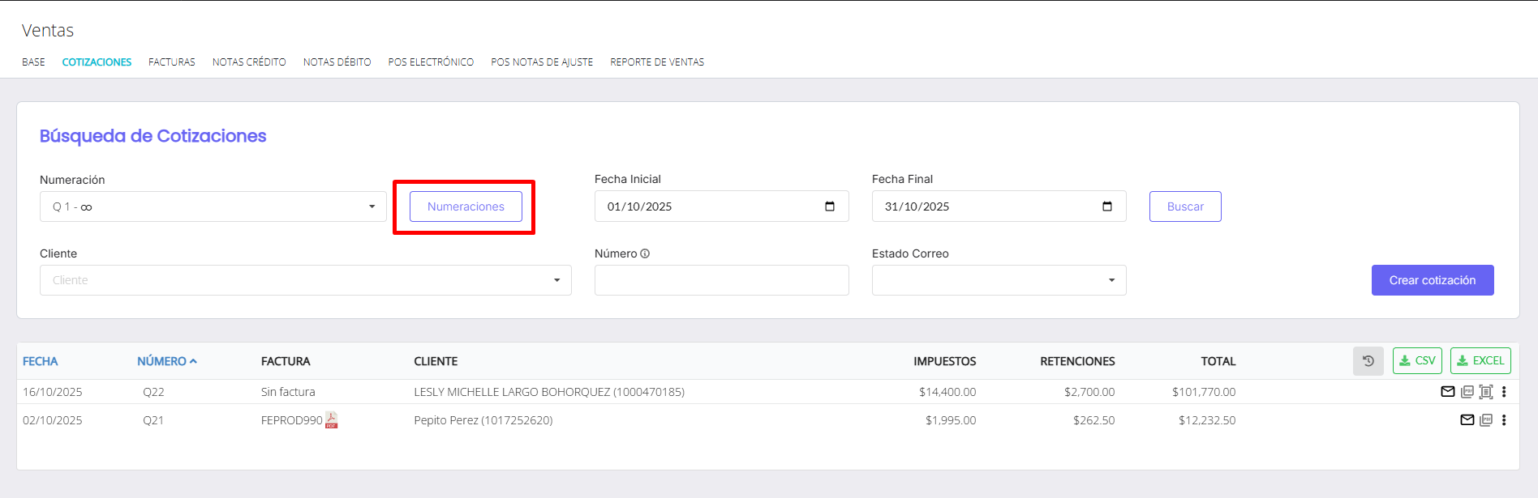The image size is (1538, 498).
Task: Click the Crear cotización button
Action: pos(1432,280)
